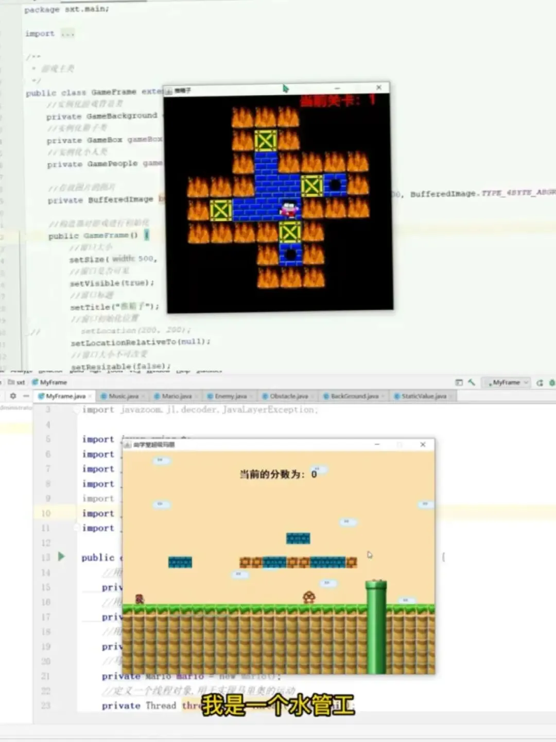Click the black target hole at the bottom
Image resolution: width=556 pixels, height=742 pixels.
point(290,254)
